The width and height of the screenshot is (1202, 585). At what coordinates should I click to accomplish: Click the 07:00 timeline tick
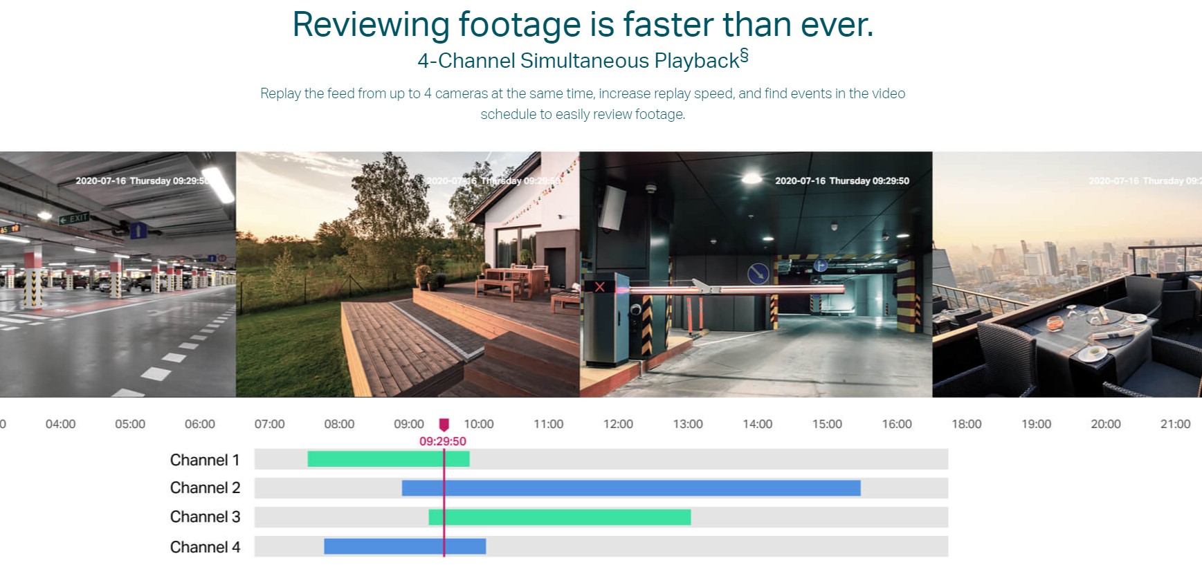(x=270, y=424)
